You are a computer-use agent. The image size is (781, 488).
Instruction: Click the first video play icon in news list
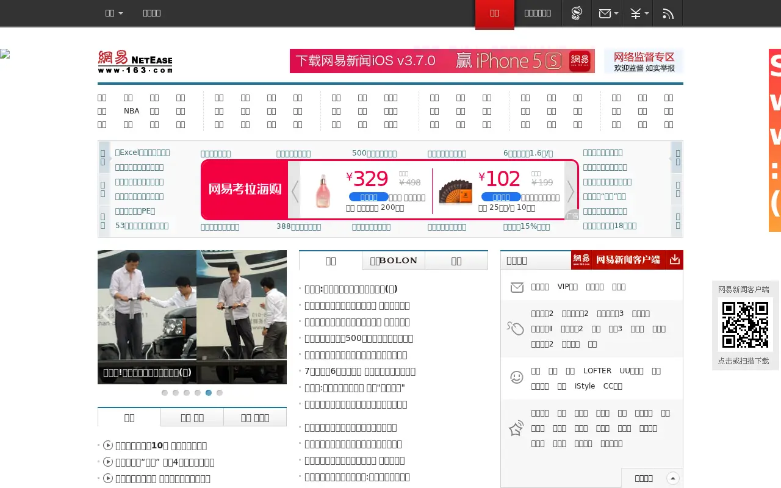[x=108, y=445]
